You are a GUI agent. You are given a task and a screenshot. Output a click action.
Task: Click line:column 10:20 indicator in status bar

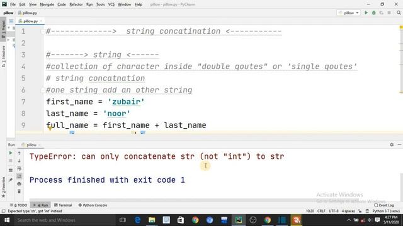(310, 211)
